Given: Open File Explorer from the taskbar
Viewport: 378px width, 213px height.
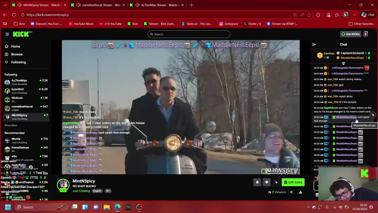Looking at the screenshot, I should point(107,207).
